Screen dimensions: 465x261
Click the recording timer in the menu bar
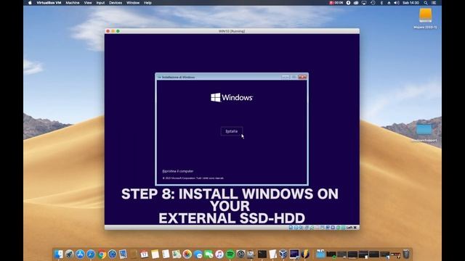[336, 3]
